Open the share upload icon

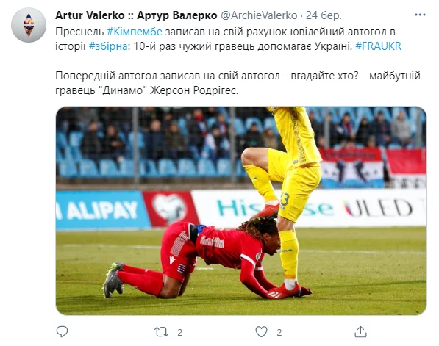click(x=360, y=332)
